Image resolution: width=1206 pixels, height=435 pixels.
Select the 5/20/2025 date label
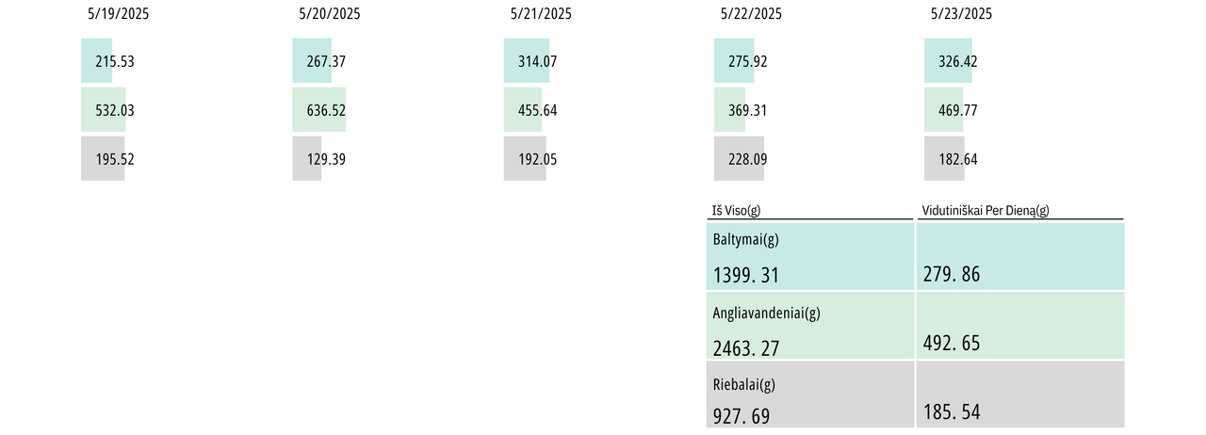[x=329, y=14]
